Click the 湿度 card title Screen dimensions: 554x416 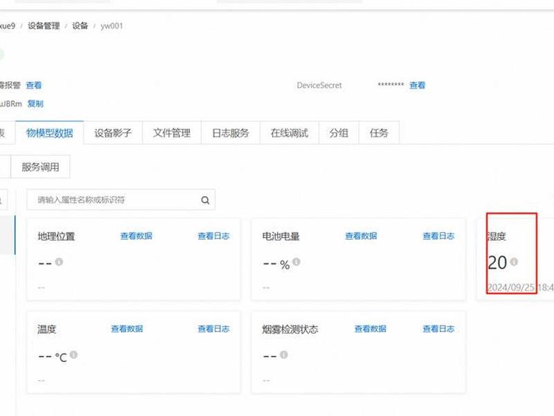point(497,236)
